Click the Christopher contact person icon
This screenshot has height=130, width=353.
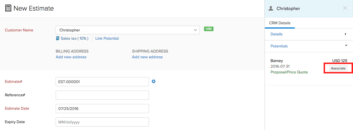click(271, 8)
